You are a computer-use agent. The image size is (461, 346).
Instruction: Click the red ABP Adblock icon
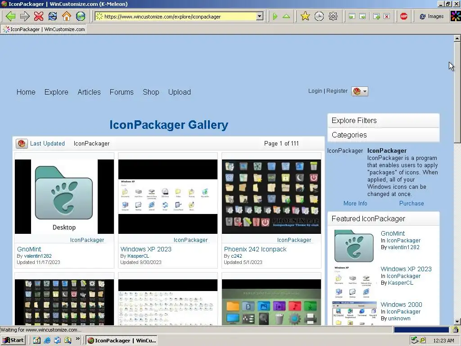click(404, 16)
